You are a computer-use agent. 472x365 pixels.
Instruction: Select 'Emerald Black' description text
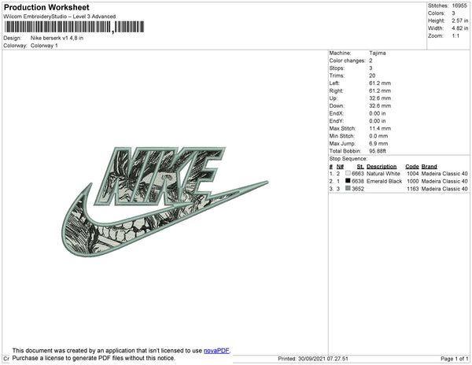coord(384,181)
